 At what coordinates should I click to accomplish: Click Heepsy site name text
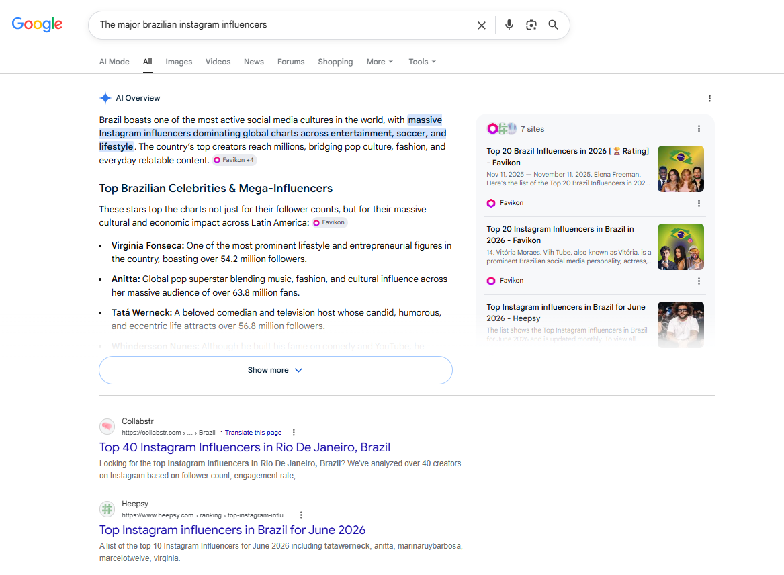[x=135, y=504]
